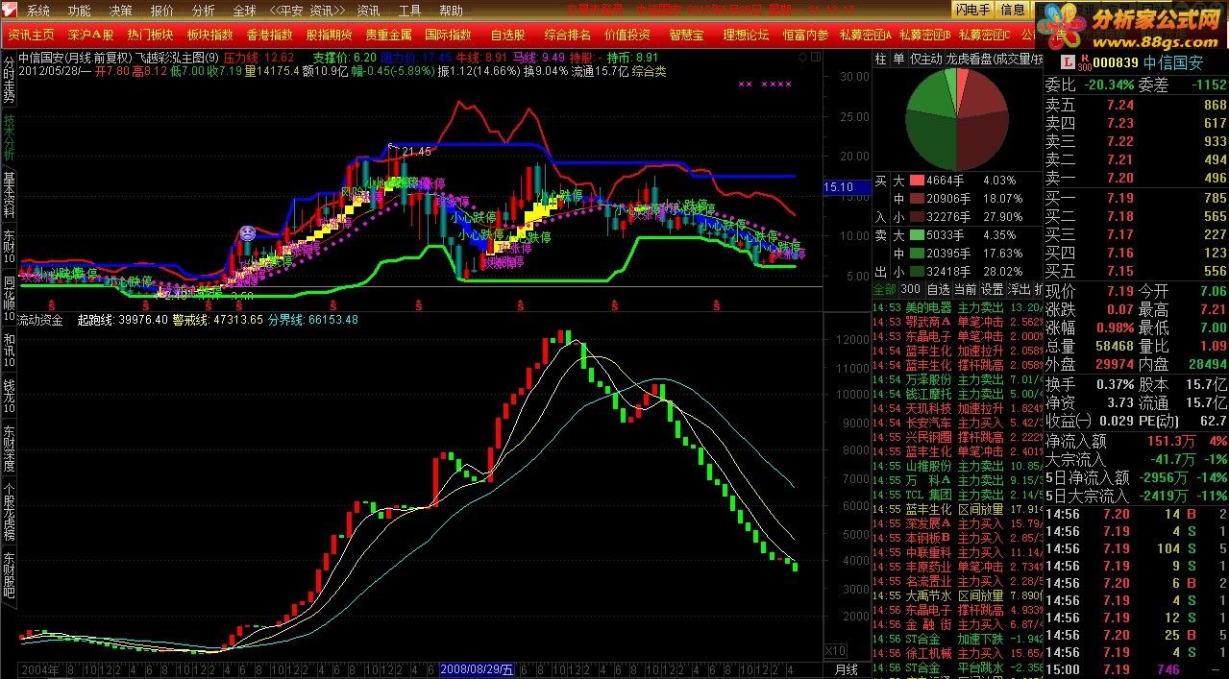Open 智慧宝 toolbar button
This screenshot has width=1229, height=679.
[x=686, y=35]
